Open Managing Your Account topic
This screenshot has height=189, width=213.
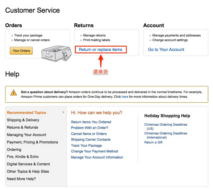pyautogui.click(x=26, y=135)
